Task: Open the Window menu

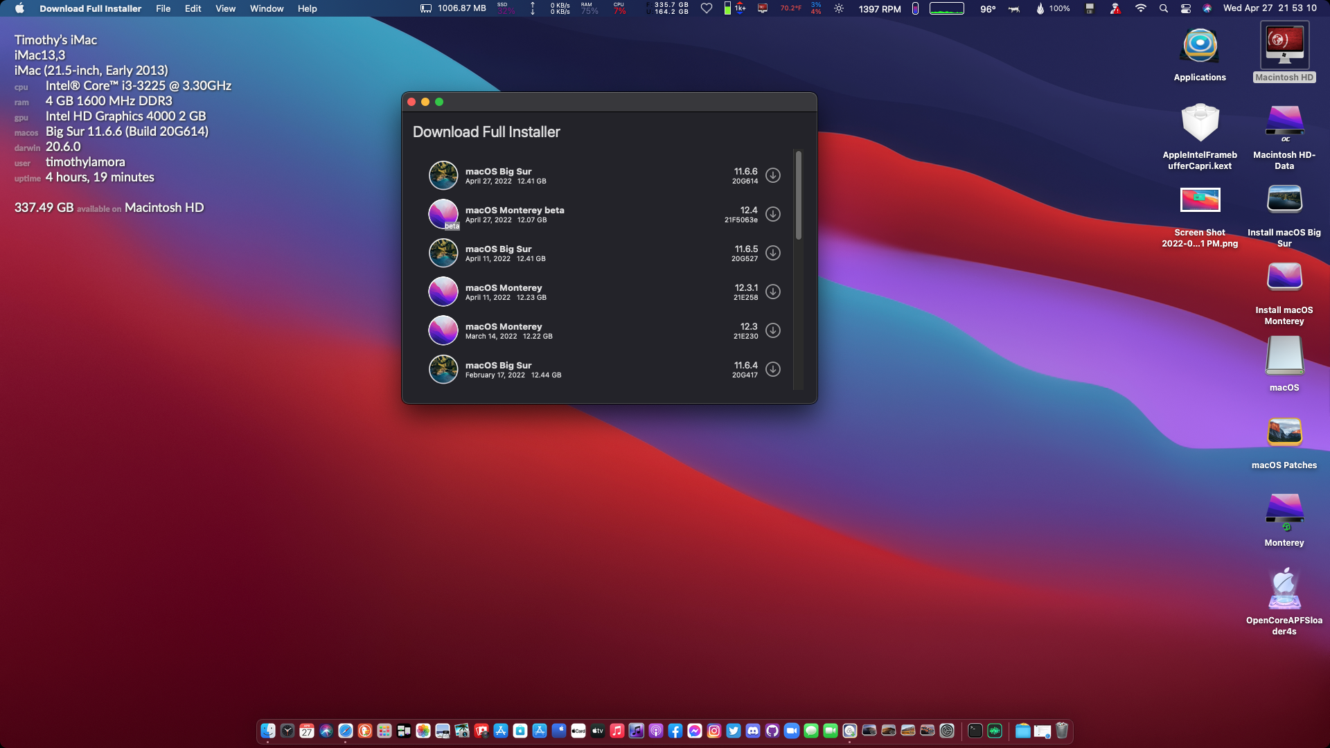Action: coord(267,8)
